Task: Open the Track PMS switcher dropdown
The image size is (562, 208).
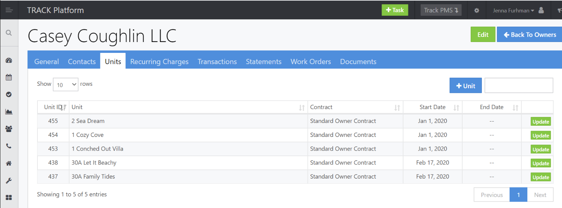Action: 441,10
